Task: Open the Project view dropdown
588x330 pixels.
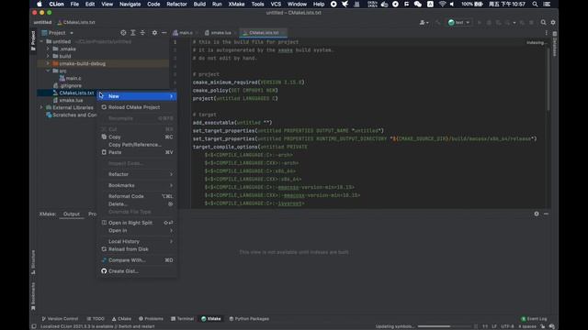Action: coord(57,33)
